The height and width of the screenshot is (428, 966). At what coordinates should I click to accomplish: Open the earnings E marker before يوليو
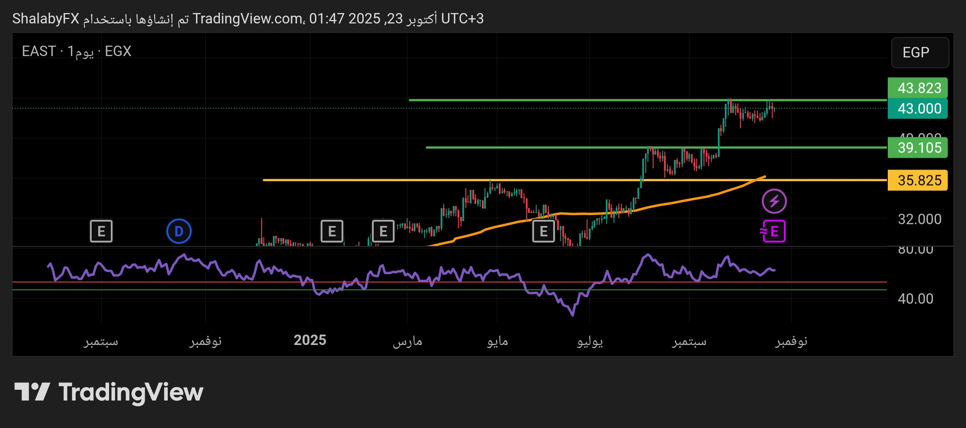(x=543, y=231)
